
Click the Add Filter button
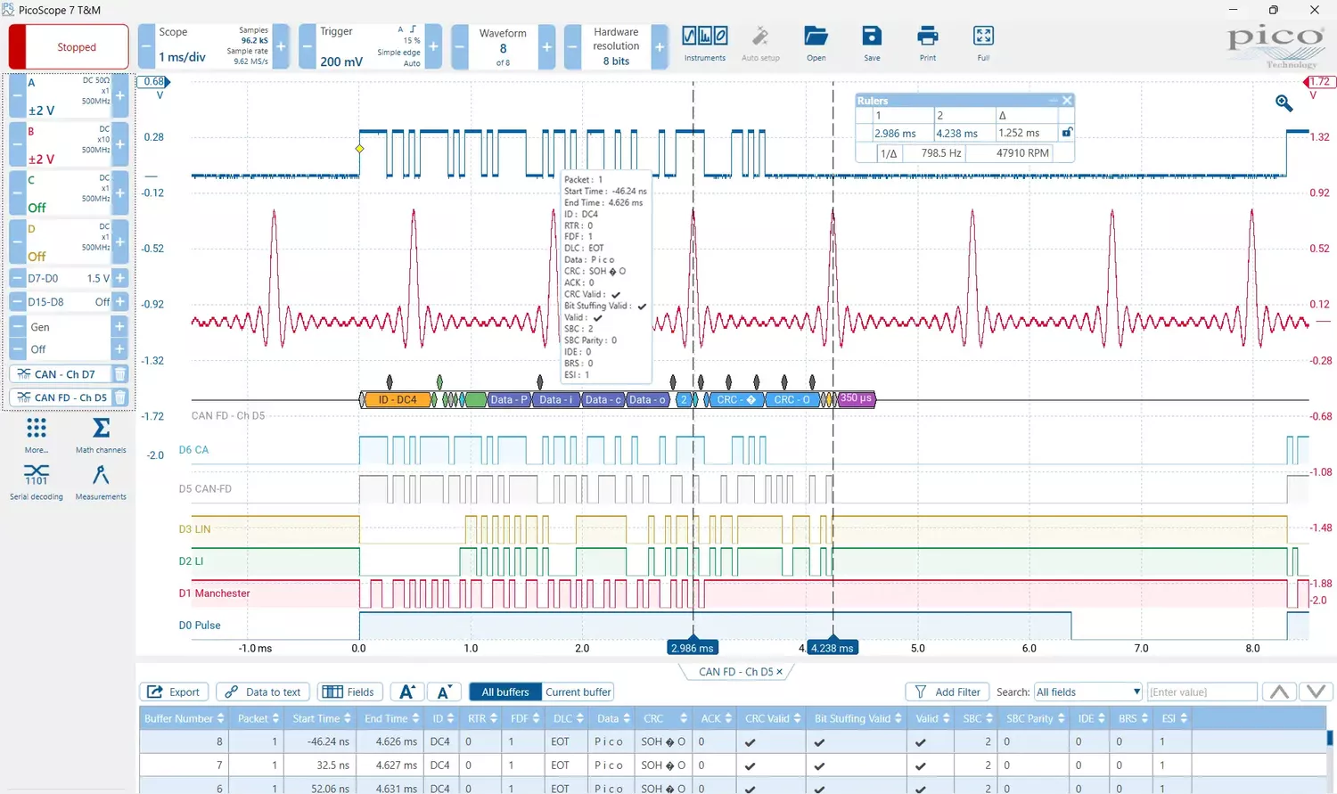[947, 692]
